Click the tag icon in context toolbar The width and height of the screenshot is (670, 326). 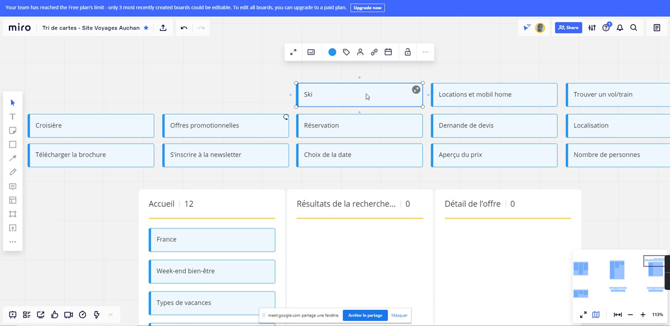point(346,52)
